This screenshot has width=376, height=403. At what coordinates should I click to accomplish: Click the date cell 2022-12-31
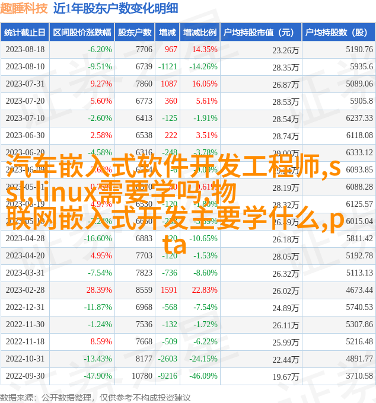(x=25, y=308)
